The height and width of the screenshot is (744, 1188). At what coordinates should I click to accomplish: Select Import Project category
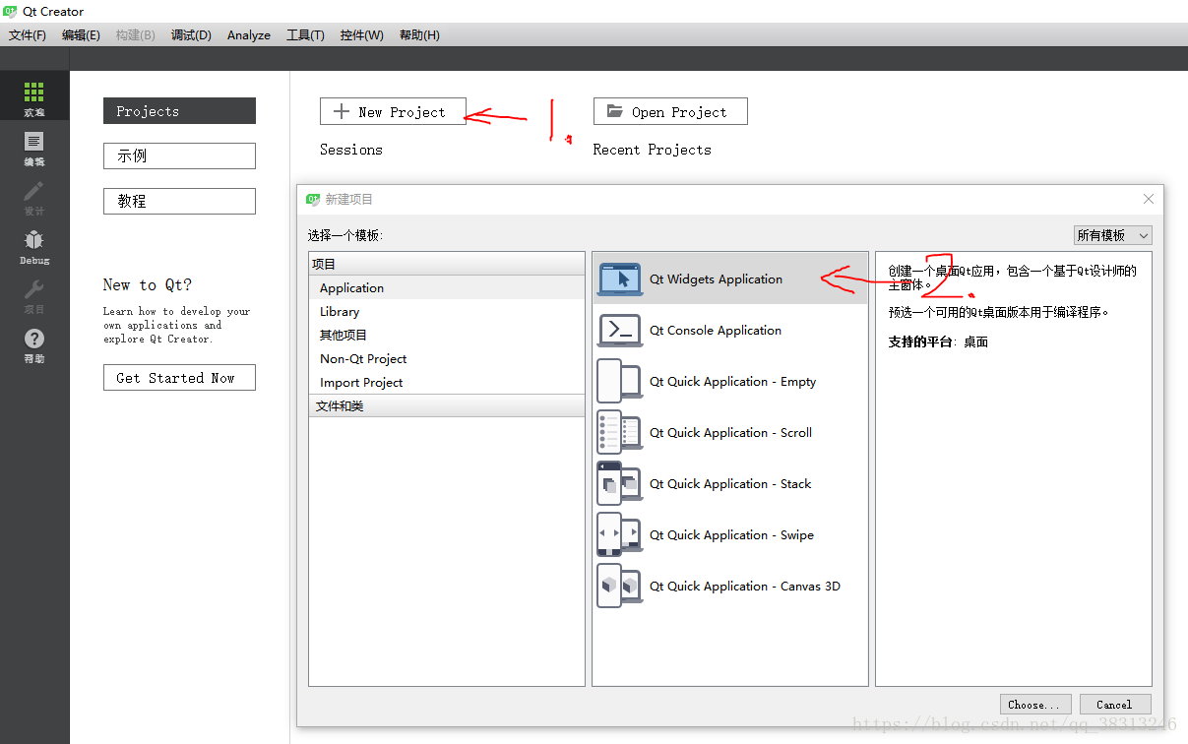click(x=447, y=383)
